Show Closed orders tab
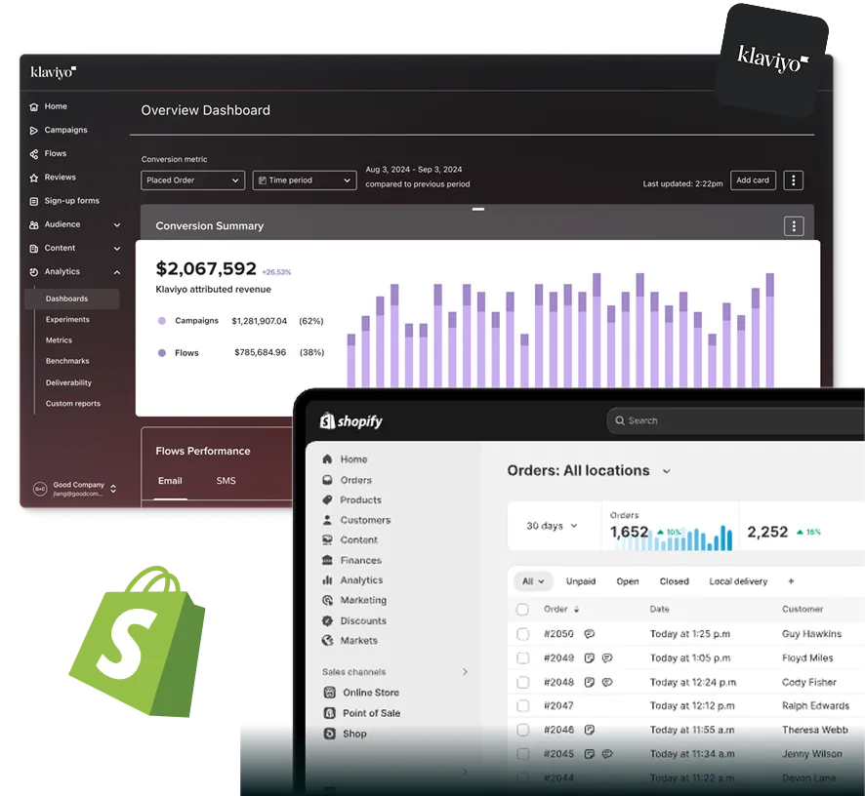This screenshot has width=865, height=796. click(674, 581)
